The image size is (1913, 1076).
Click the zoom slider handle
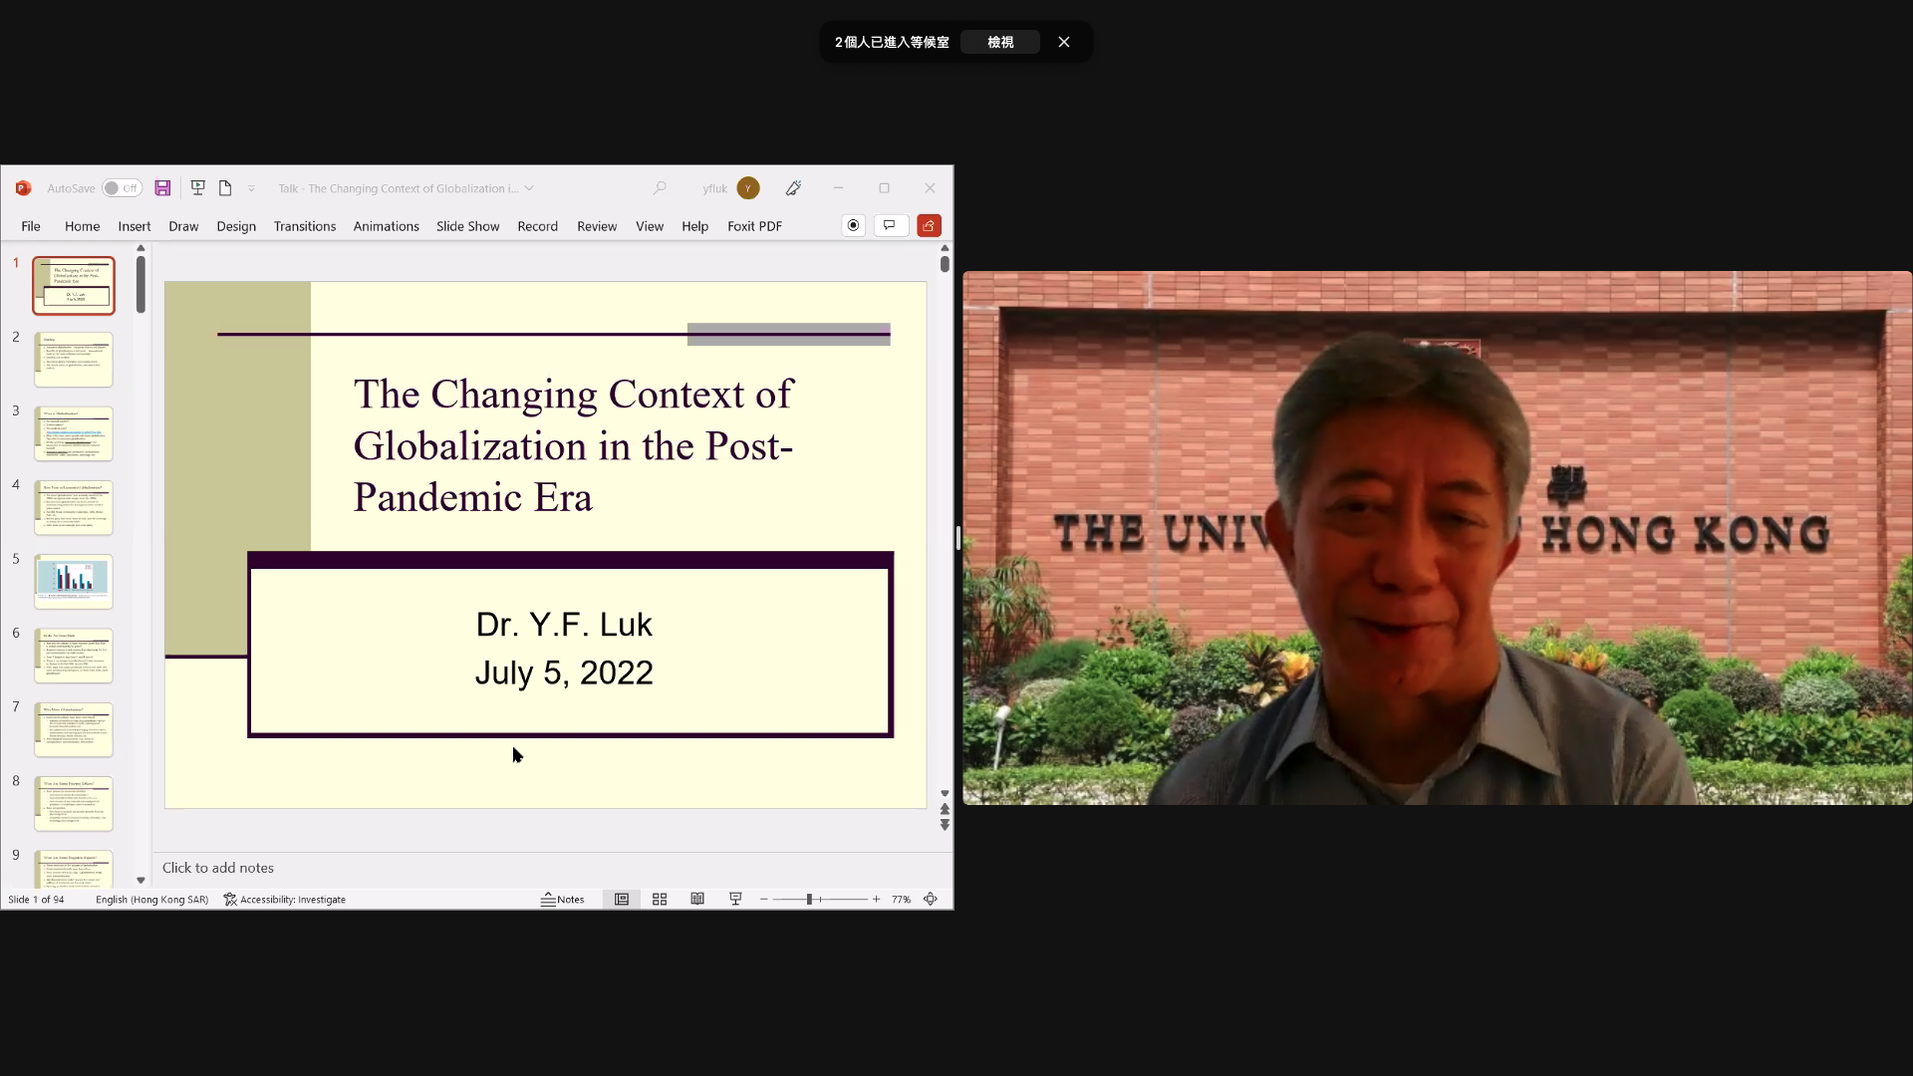click(x=810, y=899)
